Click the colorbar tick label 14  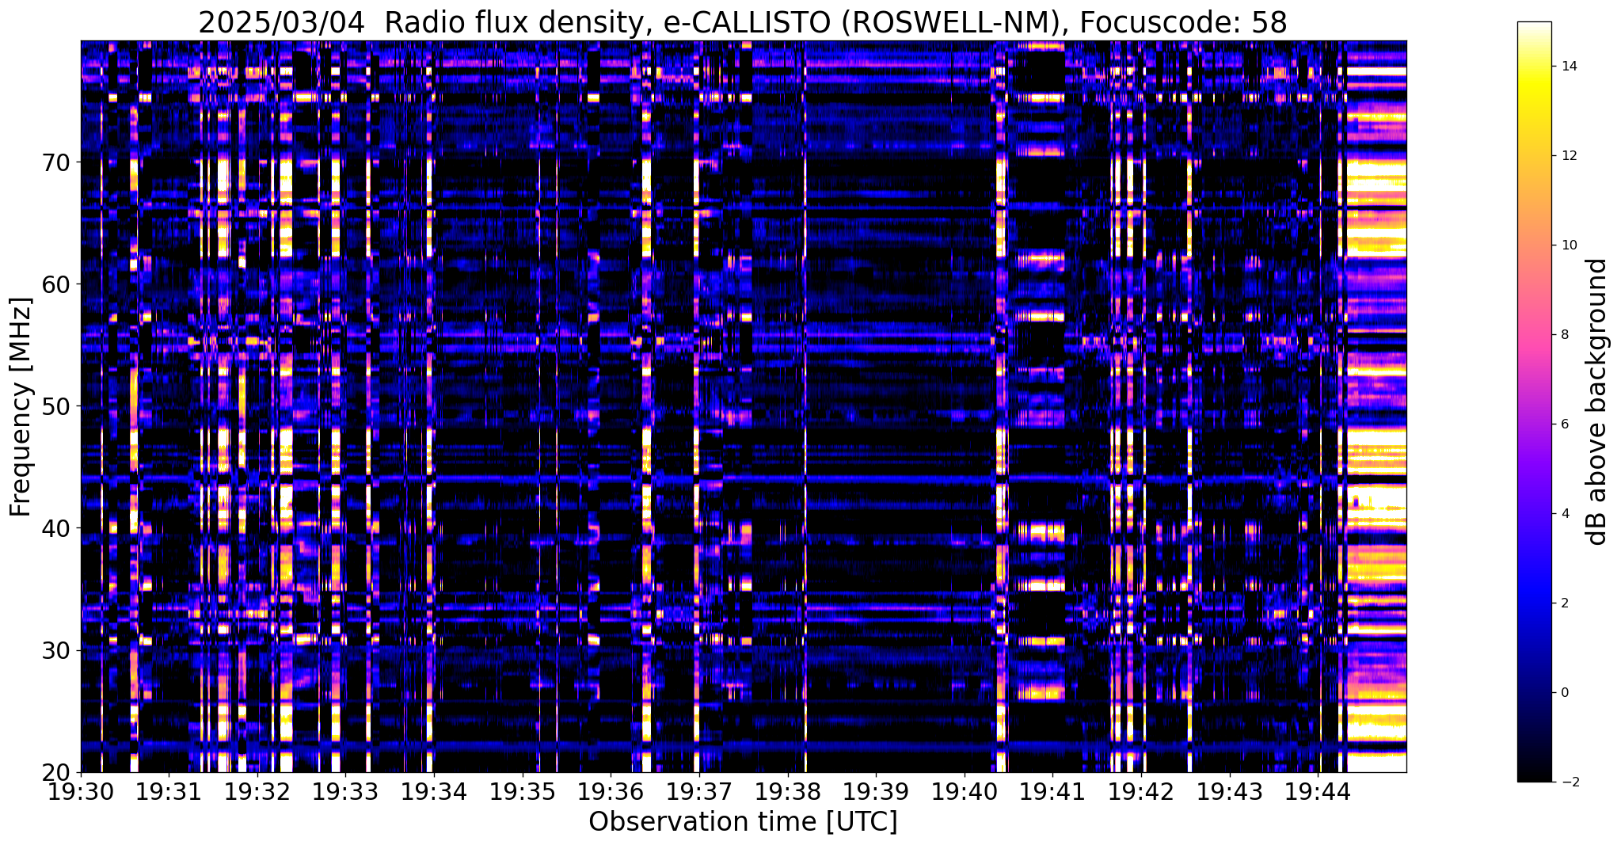[1568, 67]
